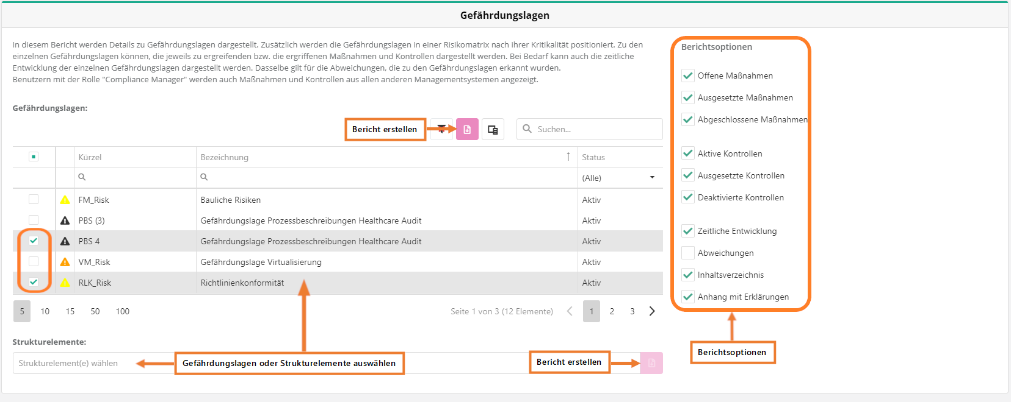Viewport: 1011px width, 402px height.
Task: Enable the Abweichungen checkbox
Action: tap(688, 253)
